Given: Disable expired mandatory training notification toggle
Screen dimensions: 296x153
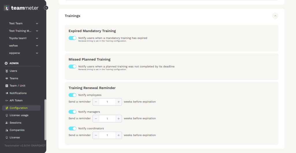Looking at the screenshot, I should point(72,38).
